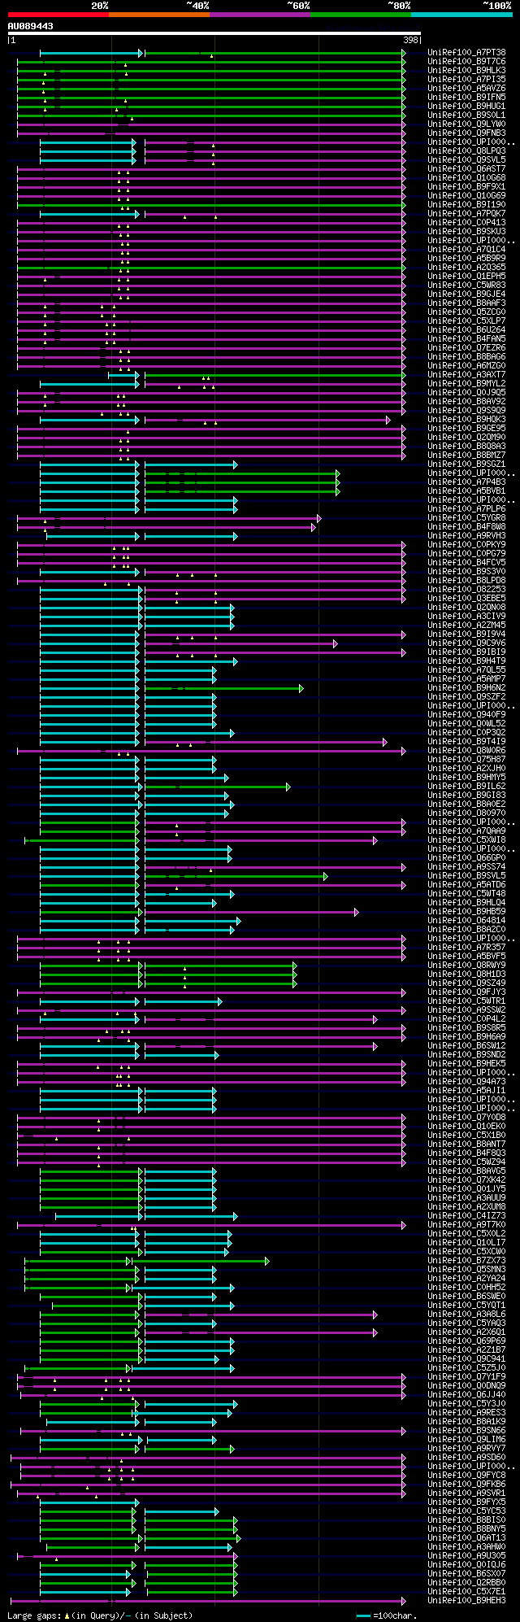Screen dimensions: 520x1622
Task: Select the UniRef100_A9SS74 label
Action: [466, 866]
